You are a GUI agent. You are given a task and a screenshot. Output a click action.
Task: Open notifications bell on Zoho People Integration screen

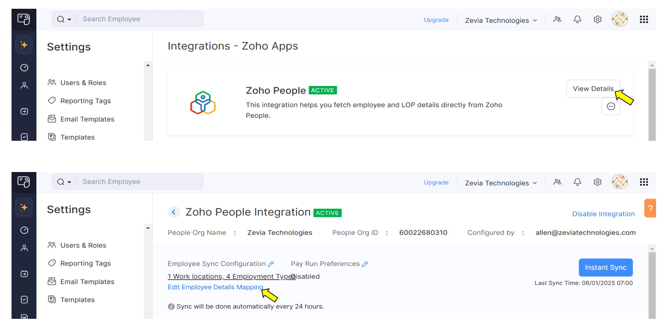click(x=578, y=182)
